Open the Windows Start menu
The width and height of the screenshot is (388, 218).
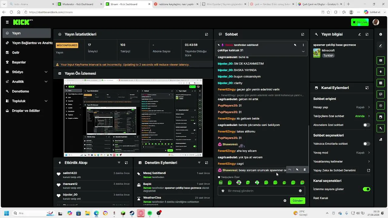pos(6,213)
